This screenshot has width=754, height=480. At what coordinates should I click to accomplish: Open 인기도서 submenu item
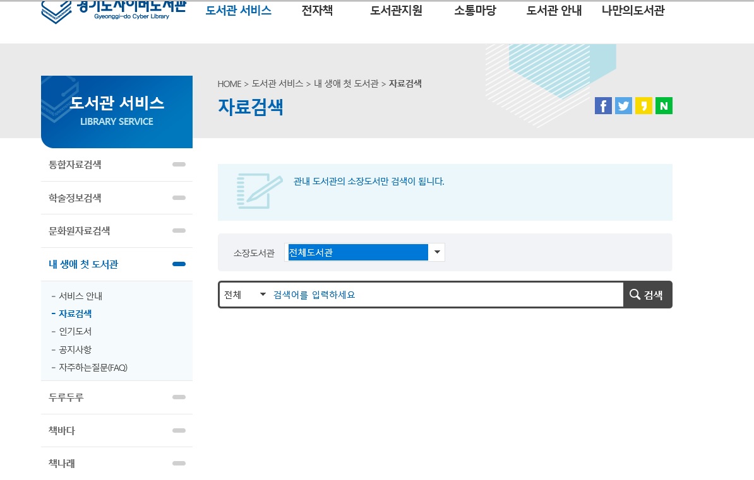(x=75, y=332)
